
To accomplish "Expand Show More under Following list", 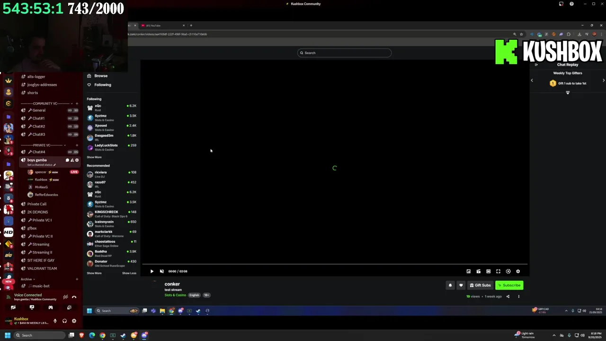I will [94, 157].
